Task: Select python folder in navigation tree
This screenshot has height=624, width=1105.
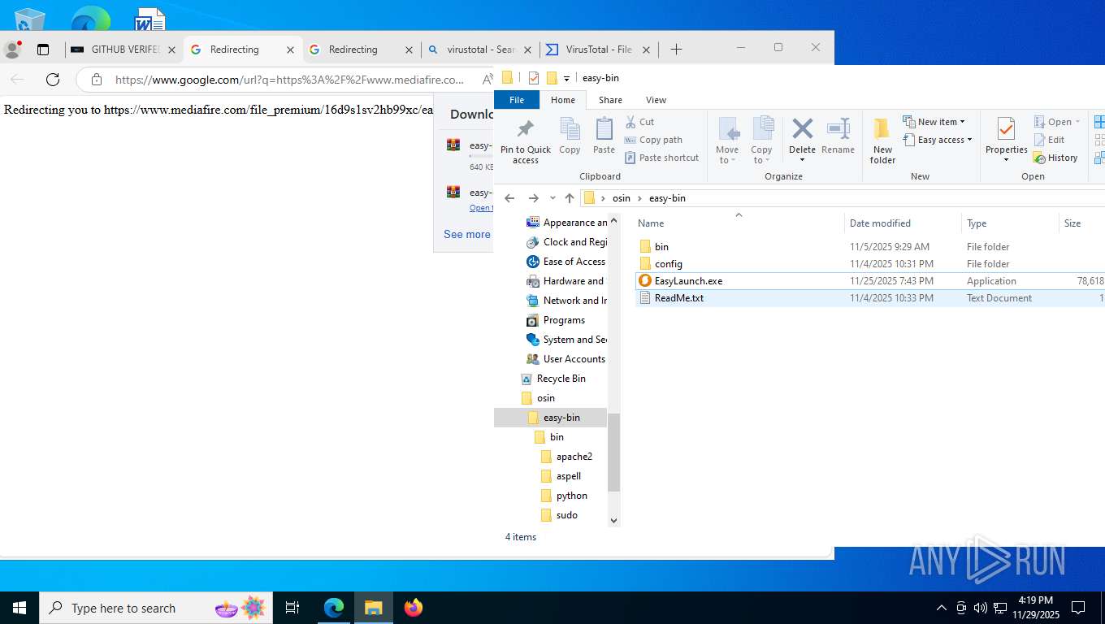Action: [x=571, y=496]
